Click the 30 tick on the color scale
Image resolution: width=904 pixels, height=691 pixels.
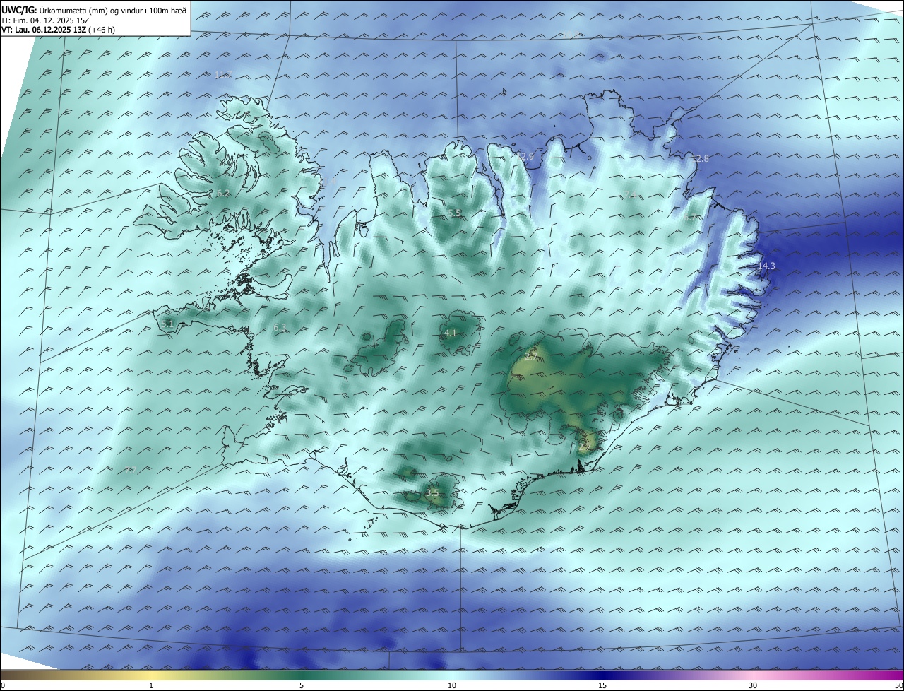pos(753,685)
